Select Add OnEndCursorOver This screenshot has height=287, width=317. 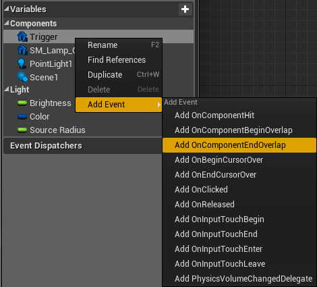click(x=239, y=175)
